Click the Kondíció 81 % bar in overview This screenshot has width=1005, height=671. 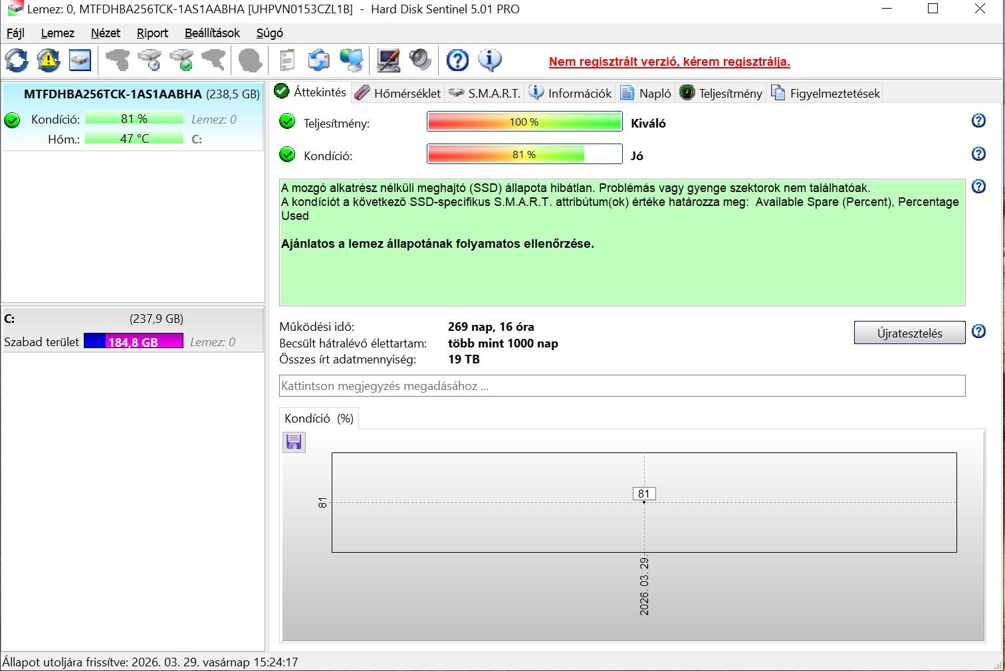coord(524,154)
